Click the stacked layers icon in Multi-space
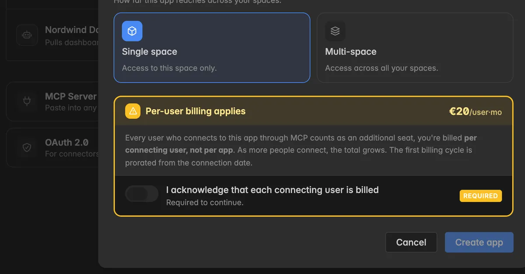The image size is (525, 274). click(x=335, y=31)
